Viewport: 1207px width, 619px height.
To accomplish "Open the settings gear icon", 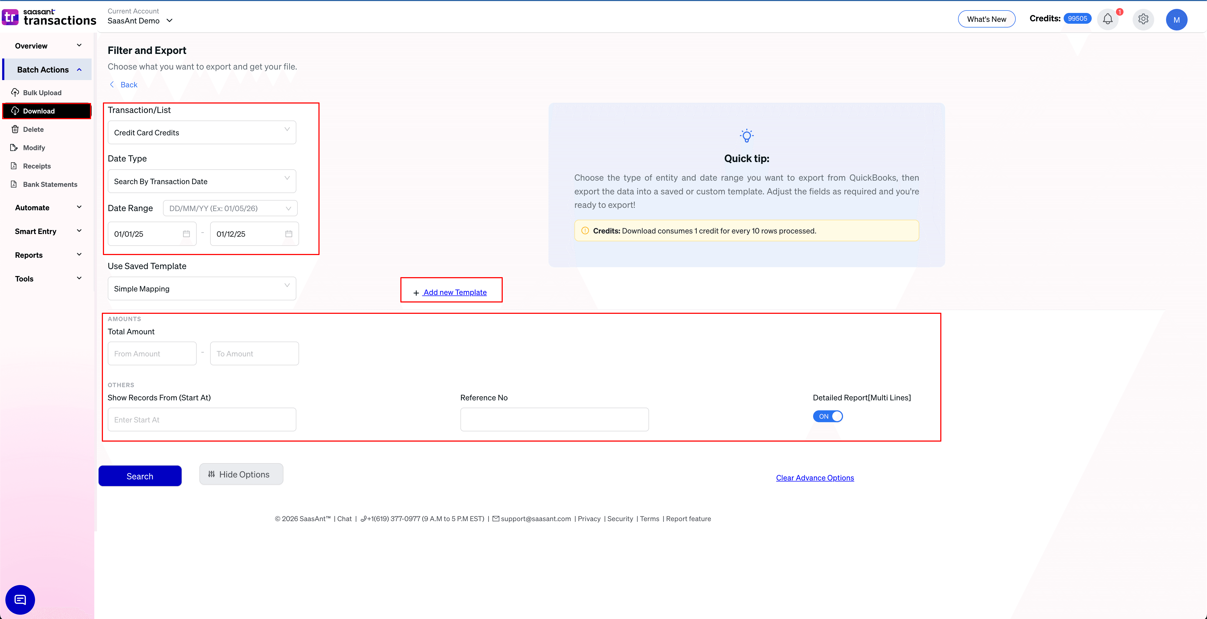I will coord(1143,19).
